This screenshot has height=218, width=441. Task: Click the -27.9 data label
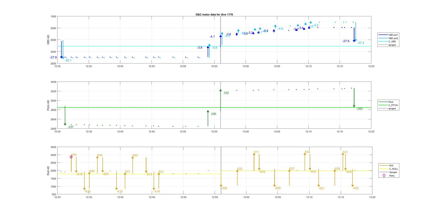(53, 58)
